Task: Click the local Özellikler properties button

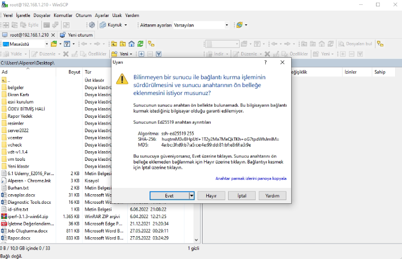Action: pyautogui.click(x=93, y=54)
